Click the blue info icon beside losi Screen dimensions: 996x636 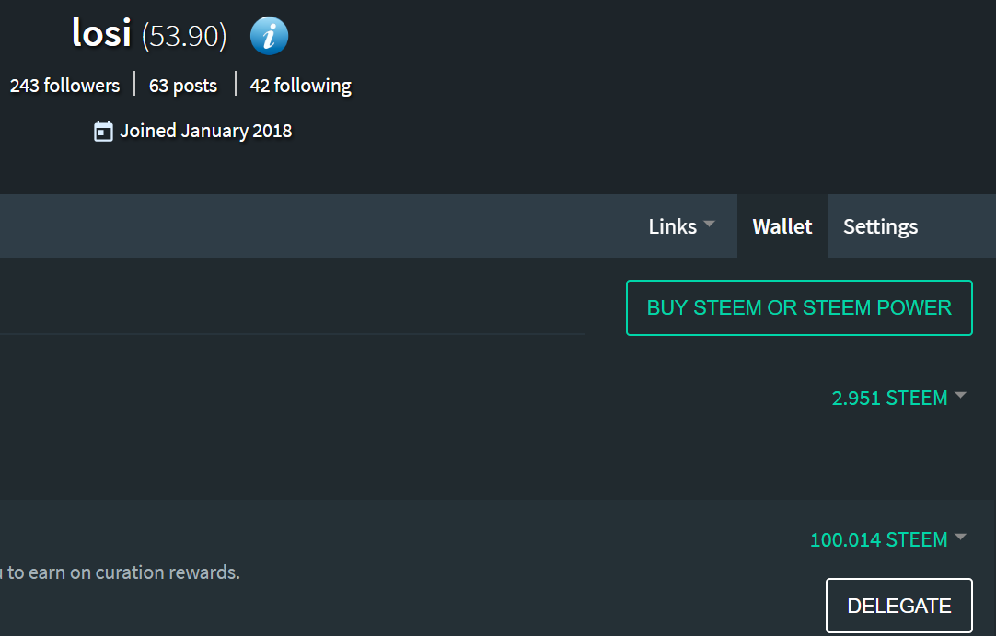(269, 37)
